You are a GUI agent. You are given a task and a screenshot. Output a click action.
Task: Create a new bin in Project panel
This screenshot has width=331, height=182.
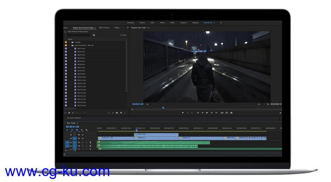(117, 113)
